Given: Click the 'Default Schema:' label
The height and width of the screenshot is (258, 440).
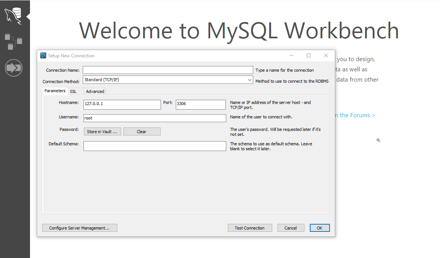Looking at the screenshot, I should click(x=63, y=144).
